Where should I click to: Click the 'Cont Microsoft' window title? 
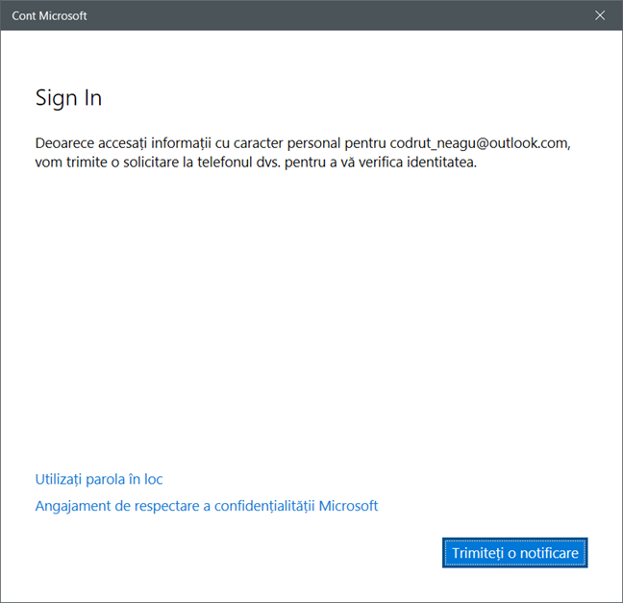pos(49,16)
